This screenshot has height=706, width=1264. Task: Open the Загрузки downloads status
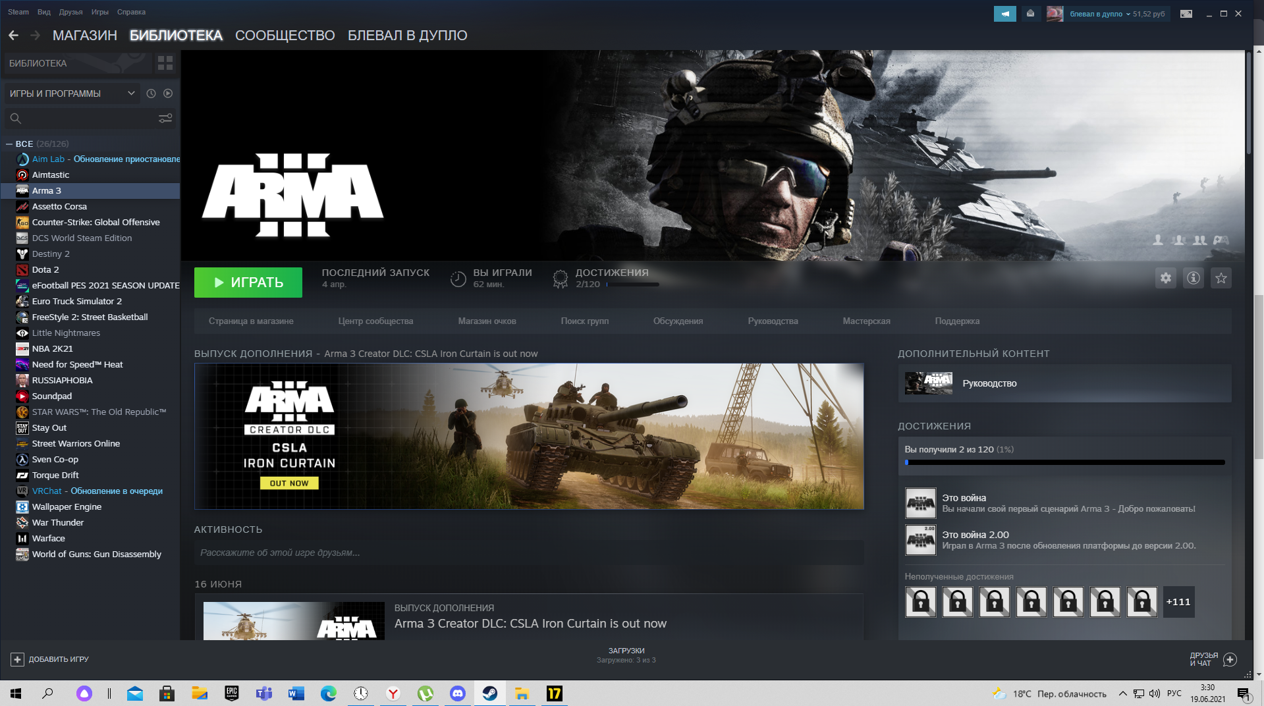click(x=626, y=655)
